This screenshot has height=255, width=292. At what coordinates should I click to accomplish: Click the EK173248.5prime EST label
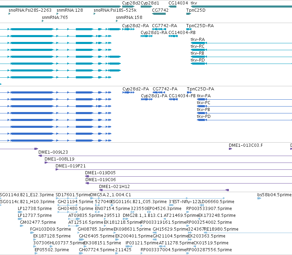[x=217, y=215]
